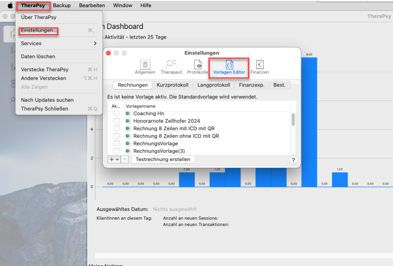Click the tallest 9,00 bar in chart
Image resolution: width=393 pixels, height=266 pixels.
click(309, 122)
